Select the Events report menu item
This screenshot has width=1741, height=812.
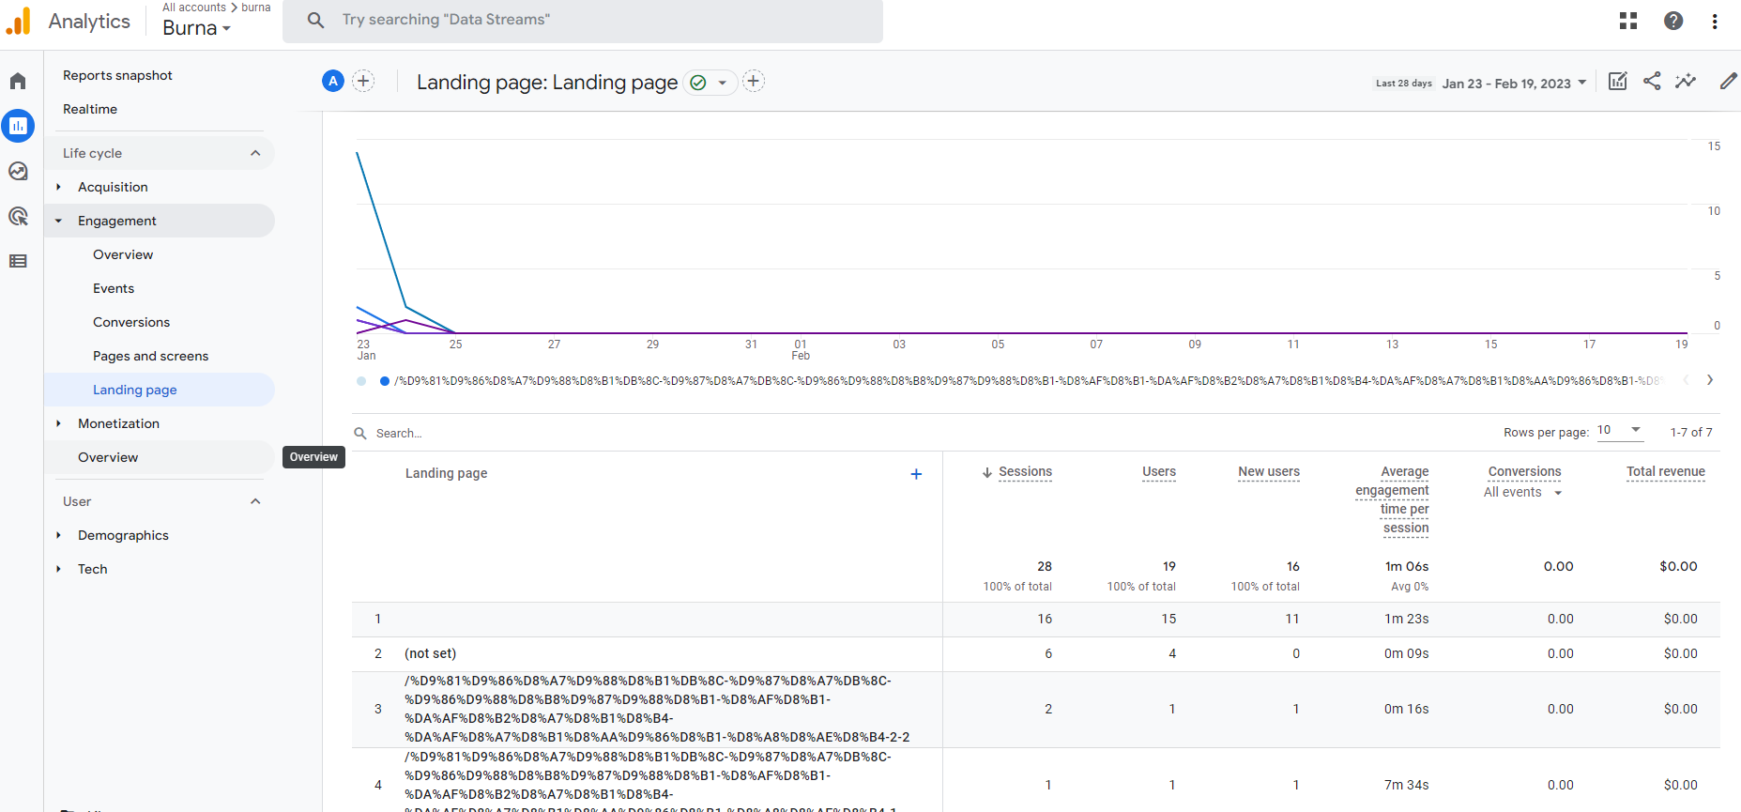click(114, 288)
